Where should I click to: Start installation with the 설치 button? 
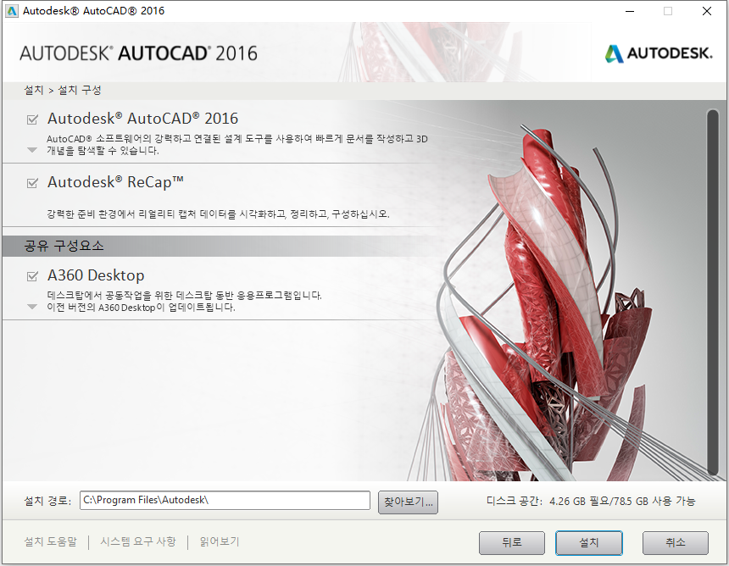click(x=588, y=543)
